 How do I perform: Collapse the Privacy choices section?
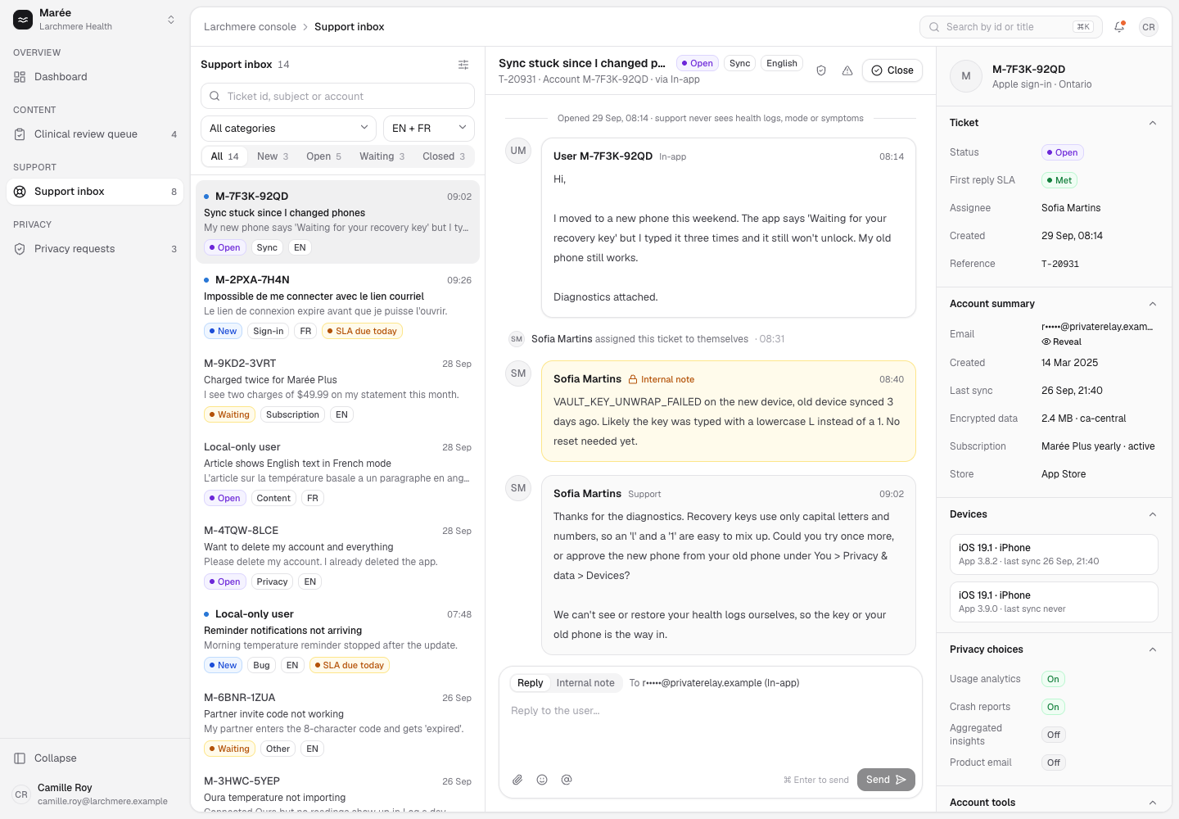(1153, 649)
